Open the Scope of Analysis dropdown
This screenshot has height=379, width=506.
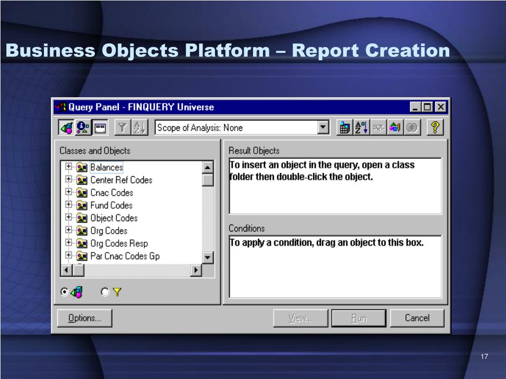[x=323, y=128]
